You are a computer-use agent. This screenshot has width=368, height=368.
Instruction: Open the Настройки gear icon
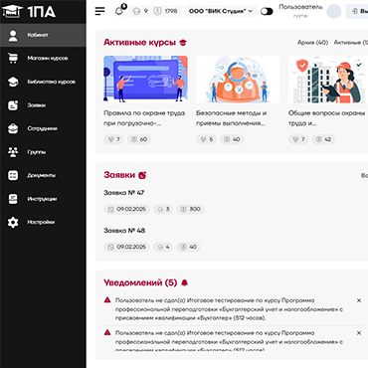13,222
